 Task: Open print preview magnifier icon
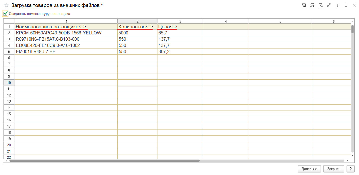pyautogui.click(x=321, y=5)
